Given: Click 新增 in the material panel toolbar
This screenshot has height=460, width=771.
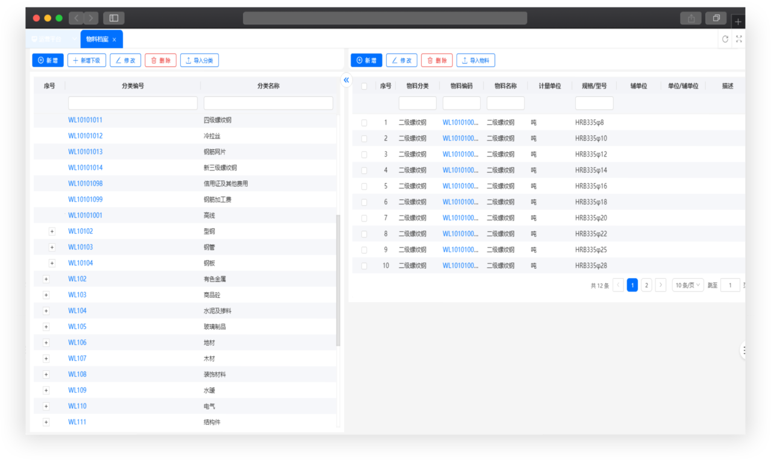Looking at the screenshot, I should (x=366, y=60).
